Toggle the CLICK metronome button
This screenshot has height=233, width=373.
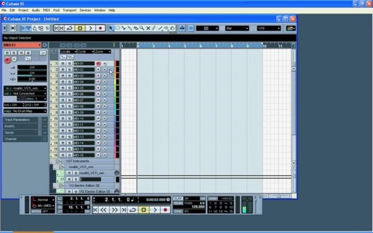coord(178,199)
